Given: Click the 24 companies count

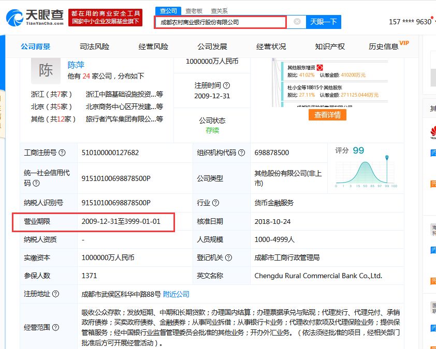Looking at the screenshot, I should click(x=86, y=76).
